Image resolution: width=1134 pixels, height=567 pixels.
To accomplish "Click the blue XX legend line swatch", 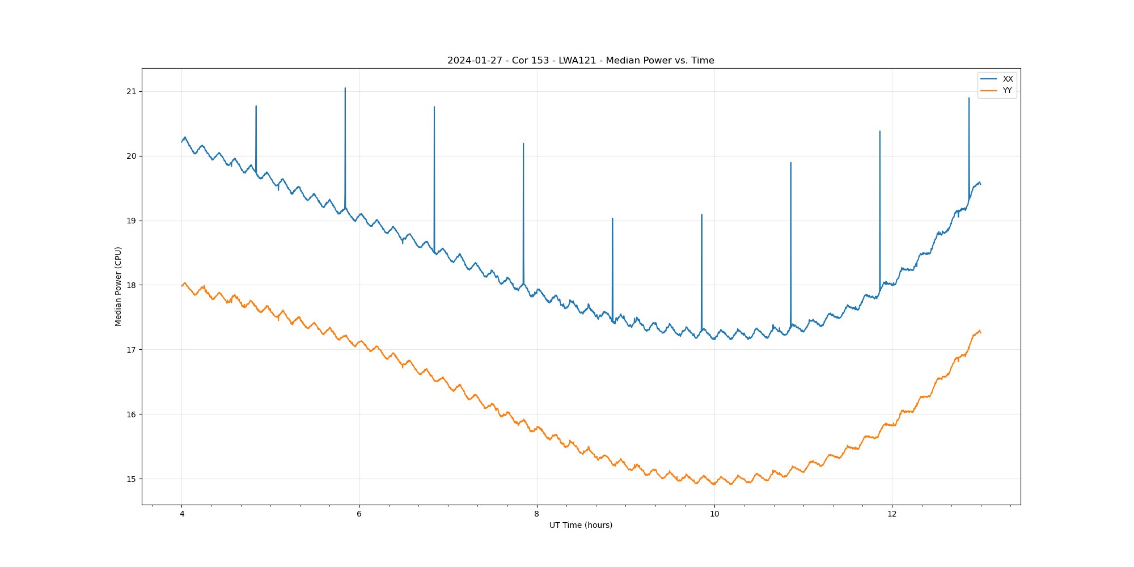I will coord(989,79).
